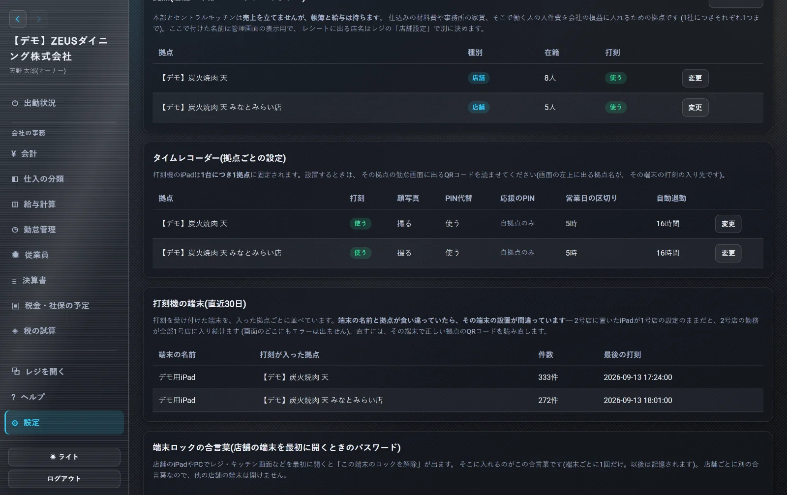787x495 pixels.
Task: Click 使う 打刻 badge for 5人 store row
Action: [616, 107]
